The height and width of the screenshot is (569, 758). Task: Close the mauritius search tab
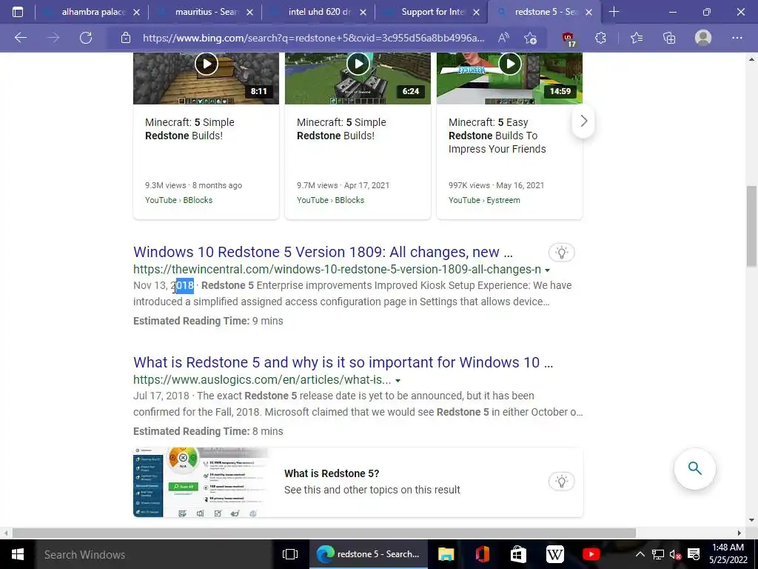[250, 12]
